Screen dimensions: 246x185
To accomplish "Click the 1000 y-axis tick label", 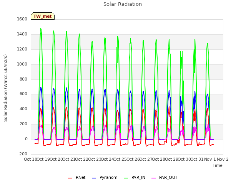I will [x=22, y=64].
